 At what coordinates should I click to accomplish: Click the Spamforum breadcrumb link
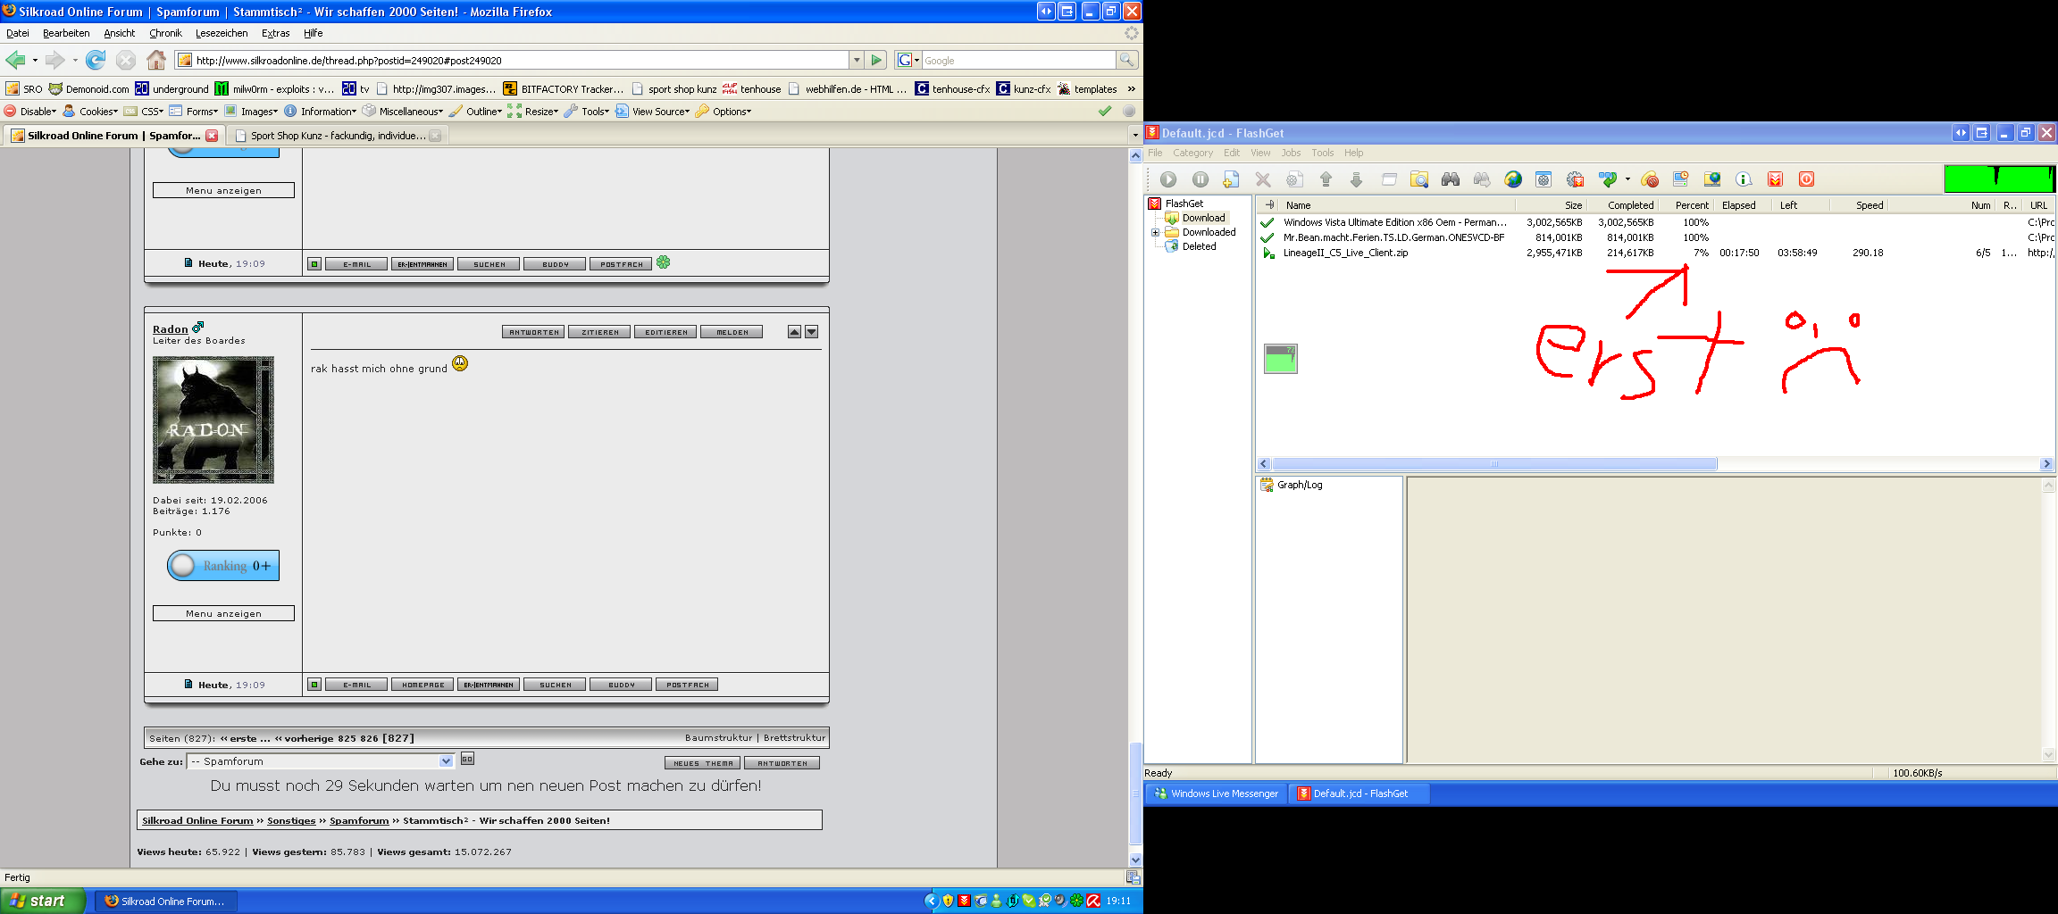coord(359,820)
